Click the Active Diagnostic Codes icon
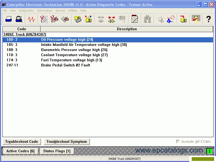Image resolution: width=216 pixels, height=162 pixels. [44, 19]
